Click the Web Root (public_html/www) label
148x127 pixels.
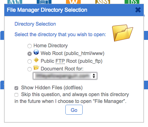point(72,53)
